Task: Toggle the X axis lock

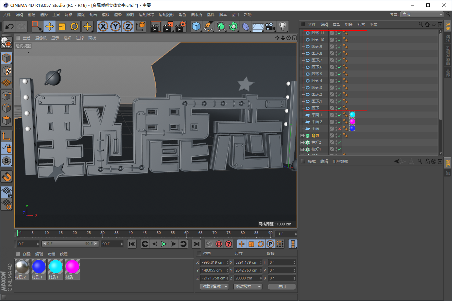Action: [103, 26]
